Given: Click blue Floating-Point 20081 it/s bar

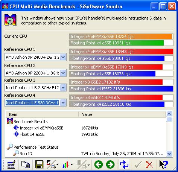Looking at the screenshot, I should click(121, 58).
